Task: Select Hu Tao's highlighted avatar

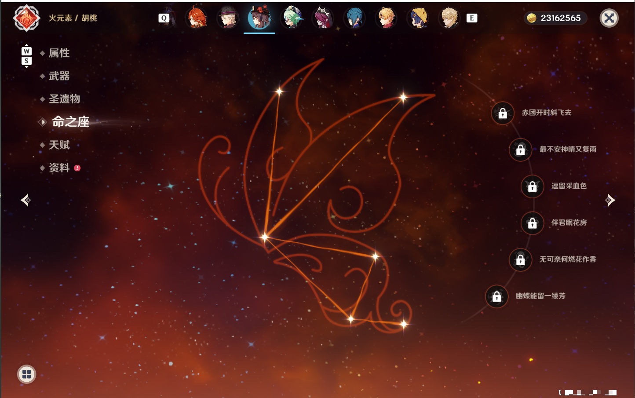Action: coord(259,18)
